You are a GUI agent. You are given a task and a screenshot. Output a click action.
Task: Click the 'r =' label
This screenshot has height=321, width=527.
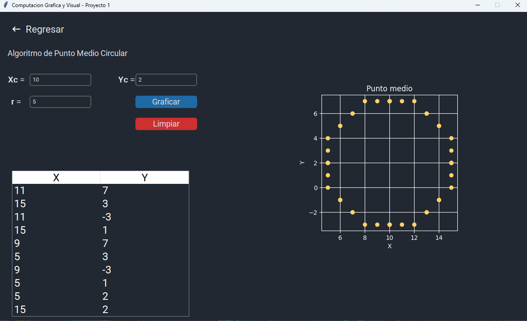(16, 102)
